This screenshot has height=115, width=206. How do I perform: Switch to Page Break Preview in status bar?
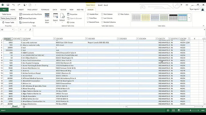coord(179,110)
